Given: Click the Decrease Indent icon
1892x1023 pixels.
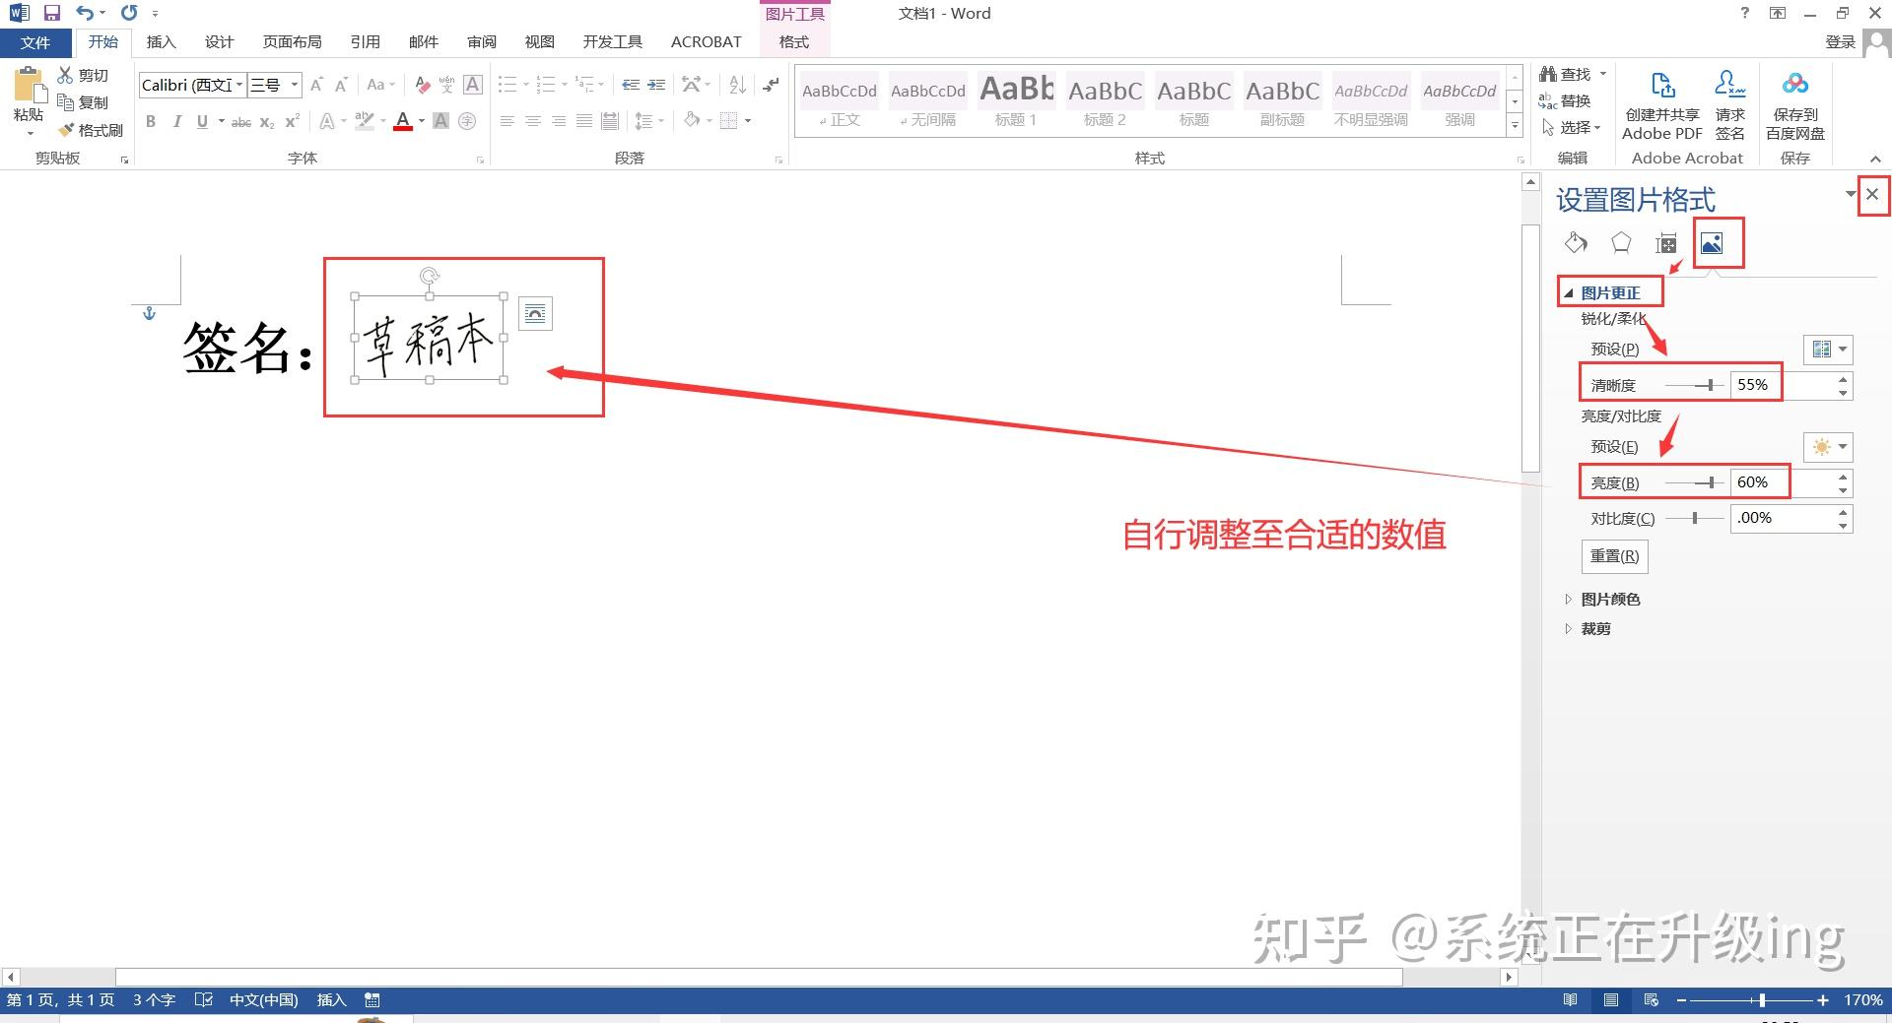Looking at the screenshot, I should coord(631,86).
